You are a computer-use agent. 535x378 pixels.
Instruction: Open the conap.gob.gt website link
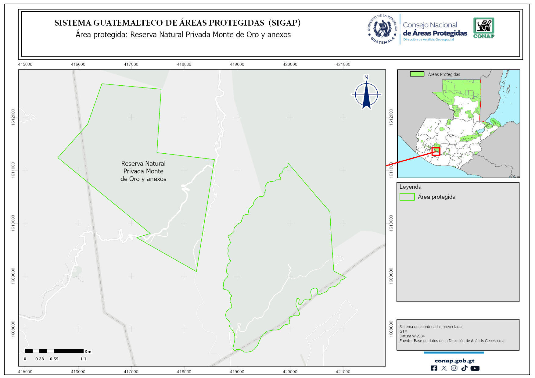(454, 361)
